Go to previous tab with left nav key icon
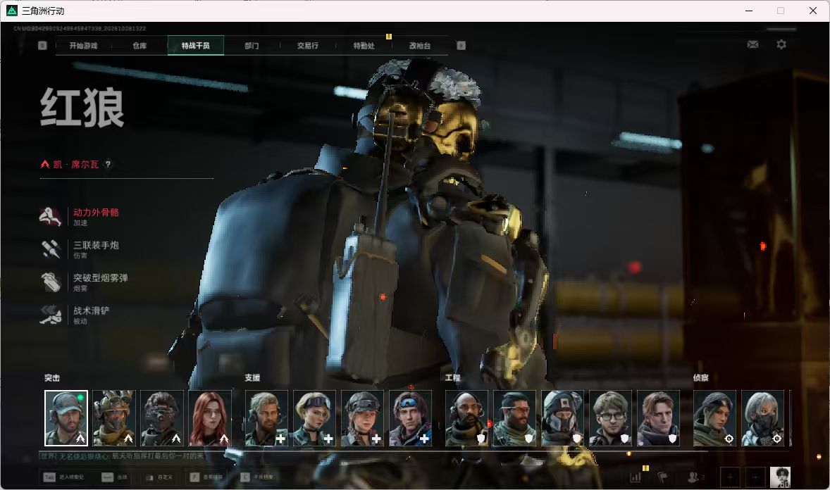Screen dimensions: 830x490 42,46
